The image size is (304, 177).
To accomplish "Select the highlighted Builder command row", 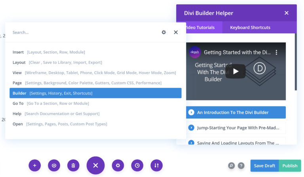I will coord(95,93).
